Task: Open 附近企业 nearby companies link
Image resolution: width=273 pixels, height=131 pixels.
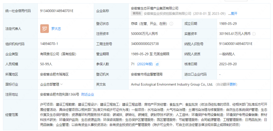Action: click(87, 95)
